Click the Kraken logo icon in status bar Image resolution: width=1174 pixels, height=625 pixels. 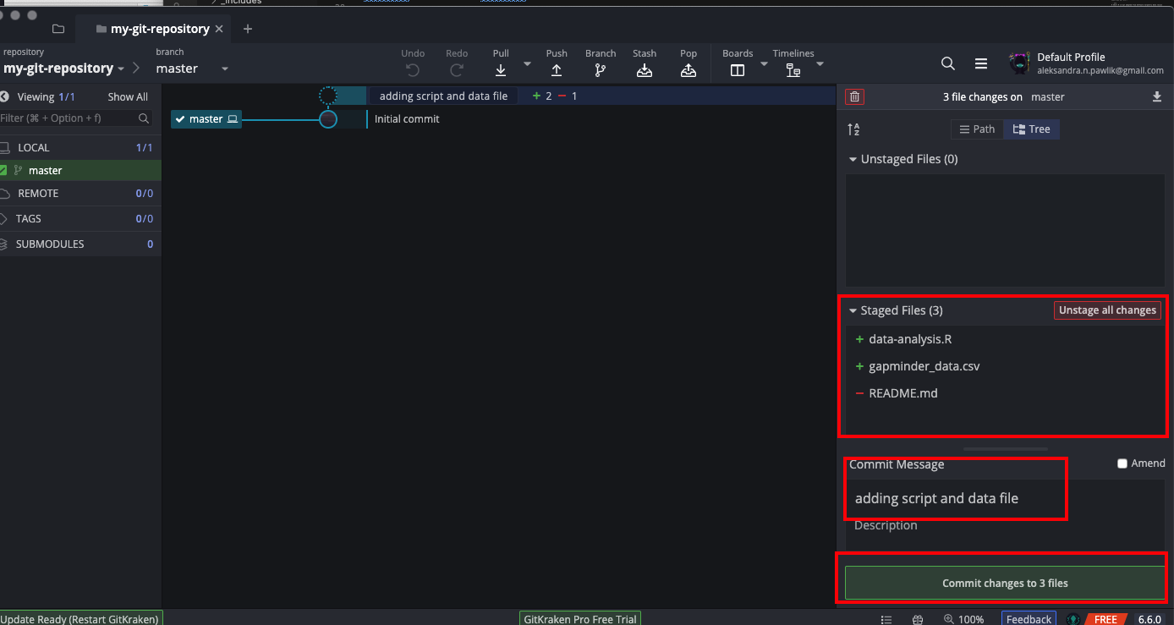1073,619
